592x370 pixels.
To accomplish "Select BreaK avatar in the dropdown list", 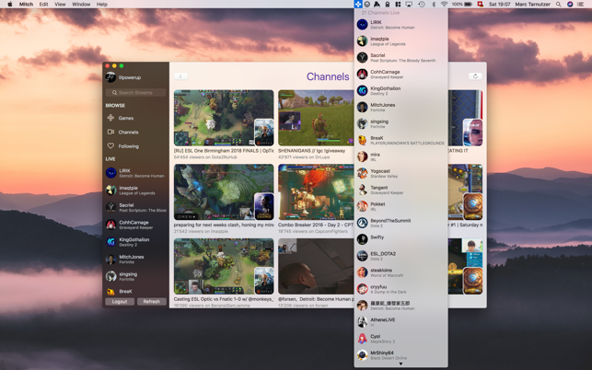I will click(362, 140).
